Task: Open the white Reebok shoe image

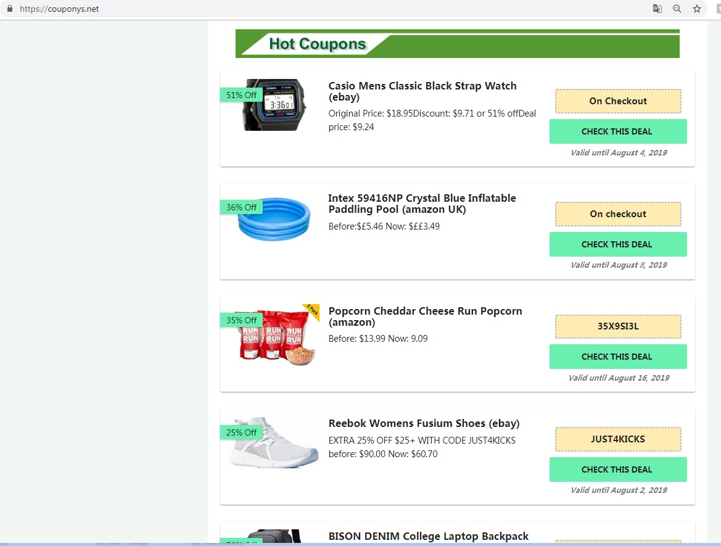Action: (x=274, y=442)
